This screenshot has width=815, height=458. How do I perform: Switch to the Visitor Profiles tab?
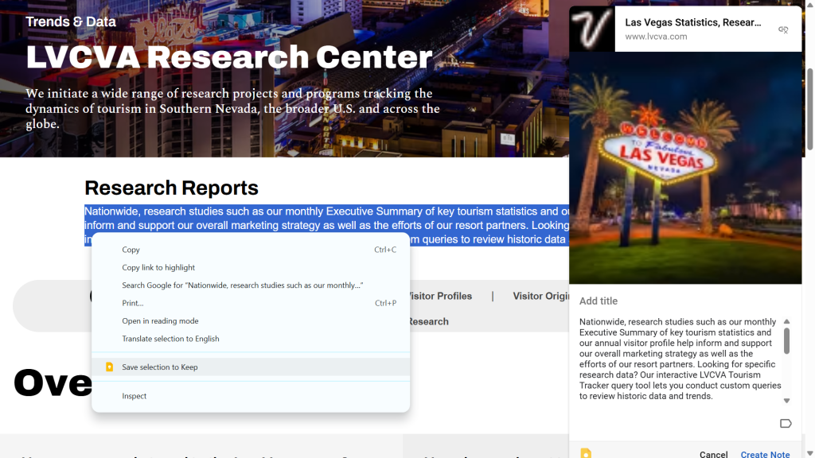pyautogui.click(x=439, y=296)
